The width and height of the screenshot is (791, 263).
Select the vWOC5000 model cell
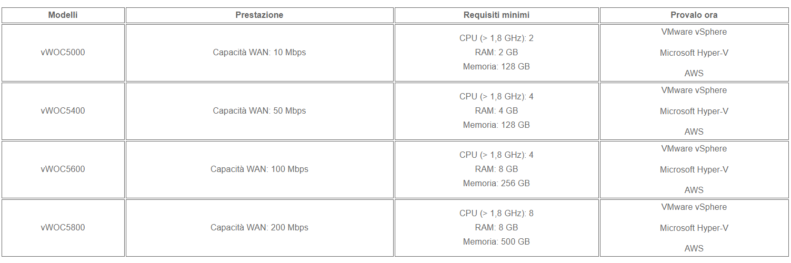[63, 53]
